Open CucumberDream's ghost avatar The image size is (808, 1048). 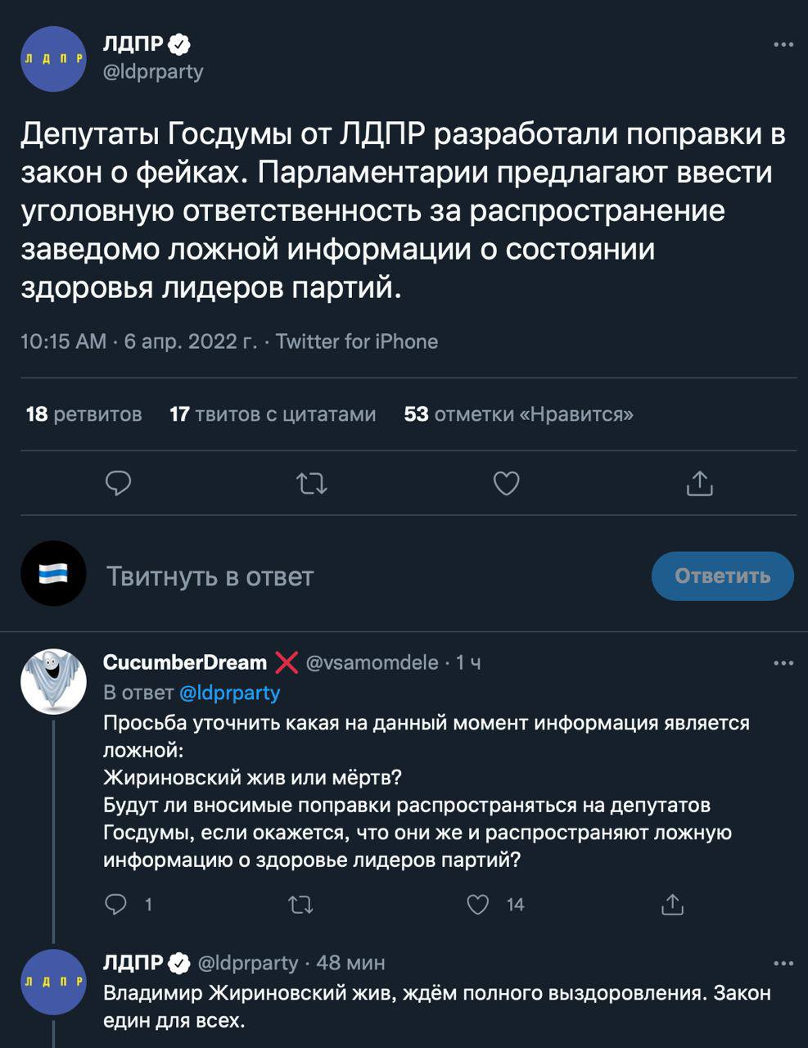[53, 681]
